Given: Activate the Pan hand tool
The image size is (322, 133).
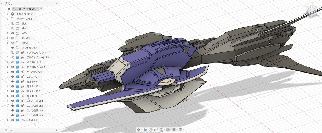Looking at the screenshot, I should coord(151,130).
